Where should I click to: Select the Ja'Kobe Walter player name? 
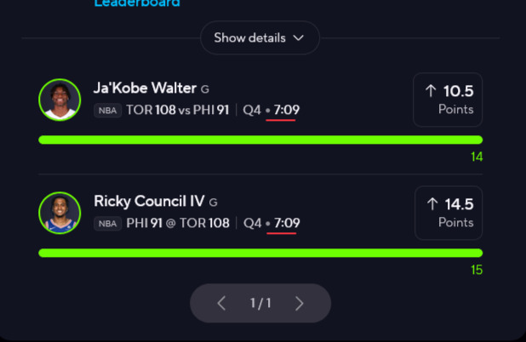tap(145, 88)
